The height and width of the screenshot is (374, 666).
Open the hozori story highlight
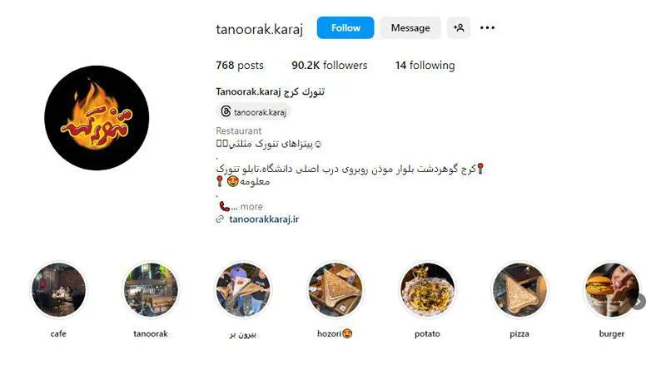[x=335, y=289]
